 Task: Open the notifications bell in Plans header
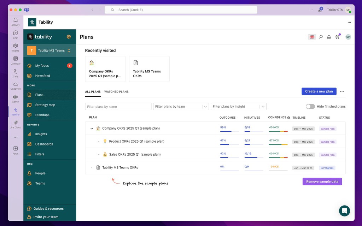coord(329,37)
